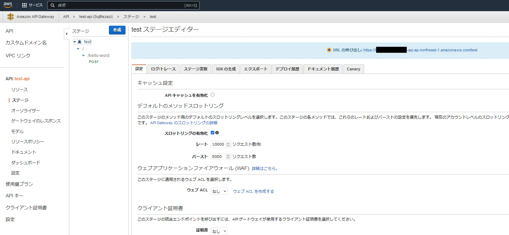Image resolution: width=509 pixels, height=235 pixels.
Task: Open ドキュメント in sidebar
Action: tap(24, 152)
